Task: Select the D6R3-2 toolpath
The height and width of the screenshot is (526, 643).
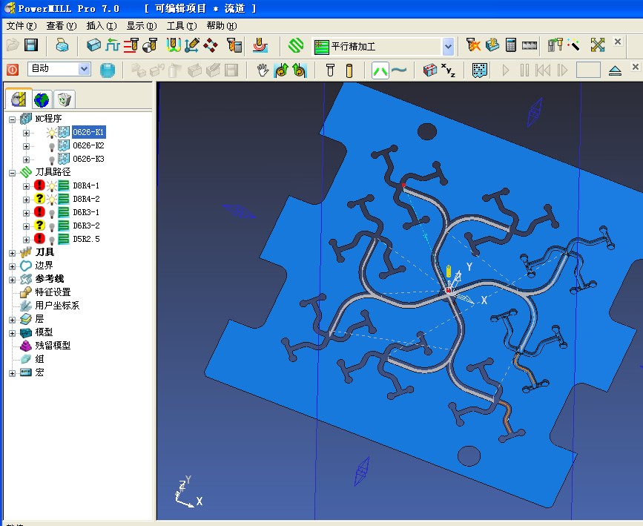Action: (x=86, y=226)
